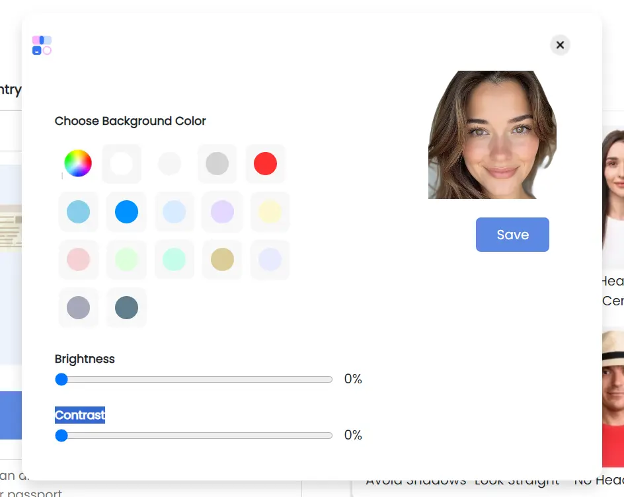
Task: Choose the red background swatch
Action: tap(265, 163)
